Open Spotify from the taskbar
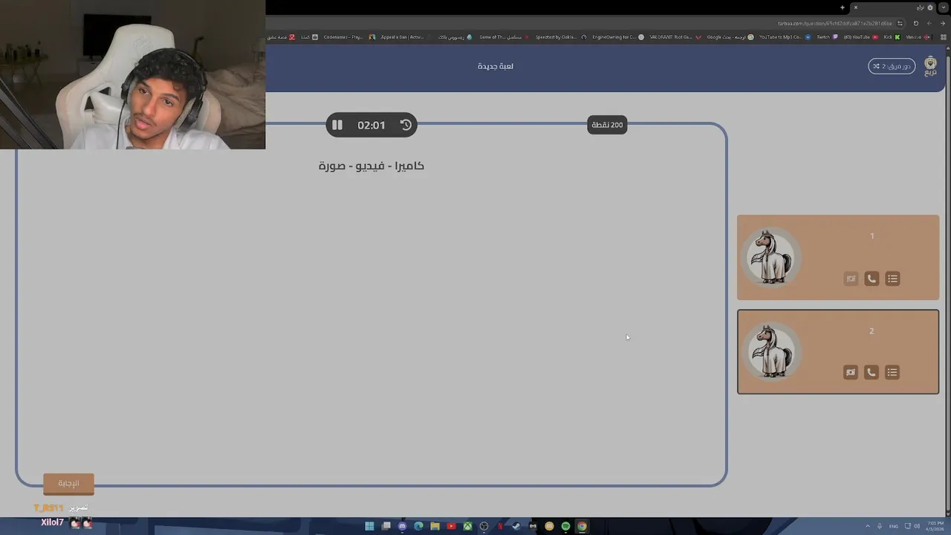951x535 pixels. pyautogui.click(x=565, y=526)
